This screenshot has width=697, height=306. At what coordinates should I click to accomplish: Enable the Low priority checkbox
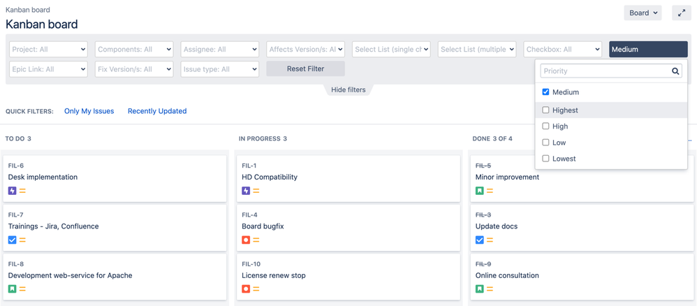tap(546, 143)
